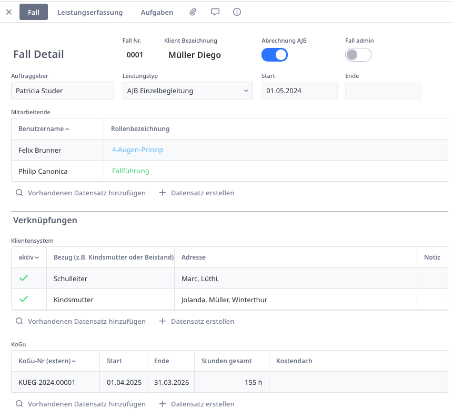Open the Leistungstyp dropdown

188,91
